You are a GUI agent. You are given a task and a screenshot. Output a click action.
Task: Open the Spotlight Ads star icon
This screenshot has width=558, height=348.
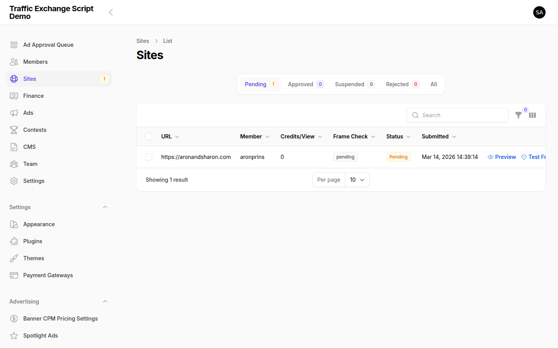coord(14,335)
